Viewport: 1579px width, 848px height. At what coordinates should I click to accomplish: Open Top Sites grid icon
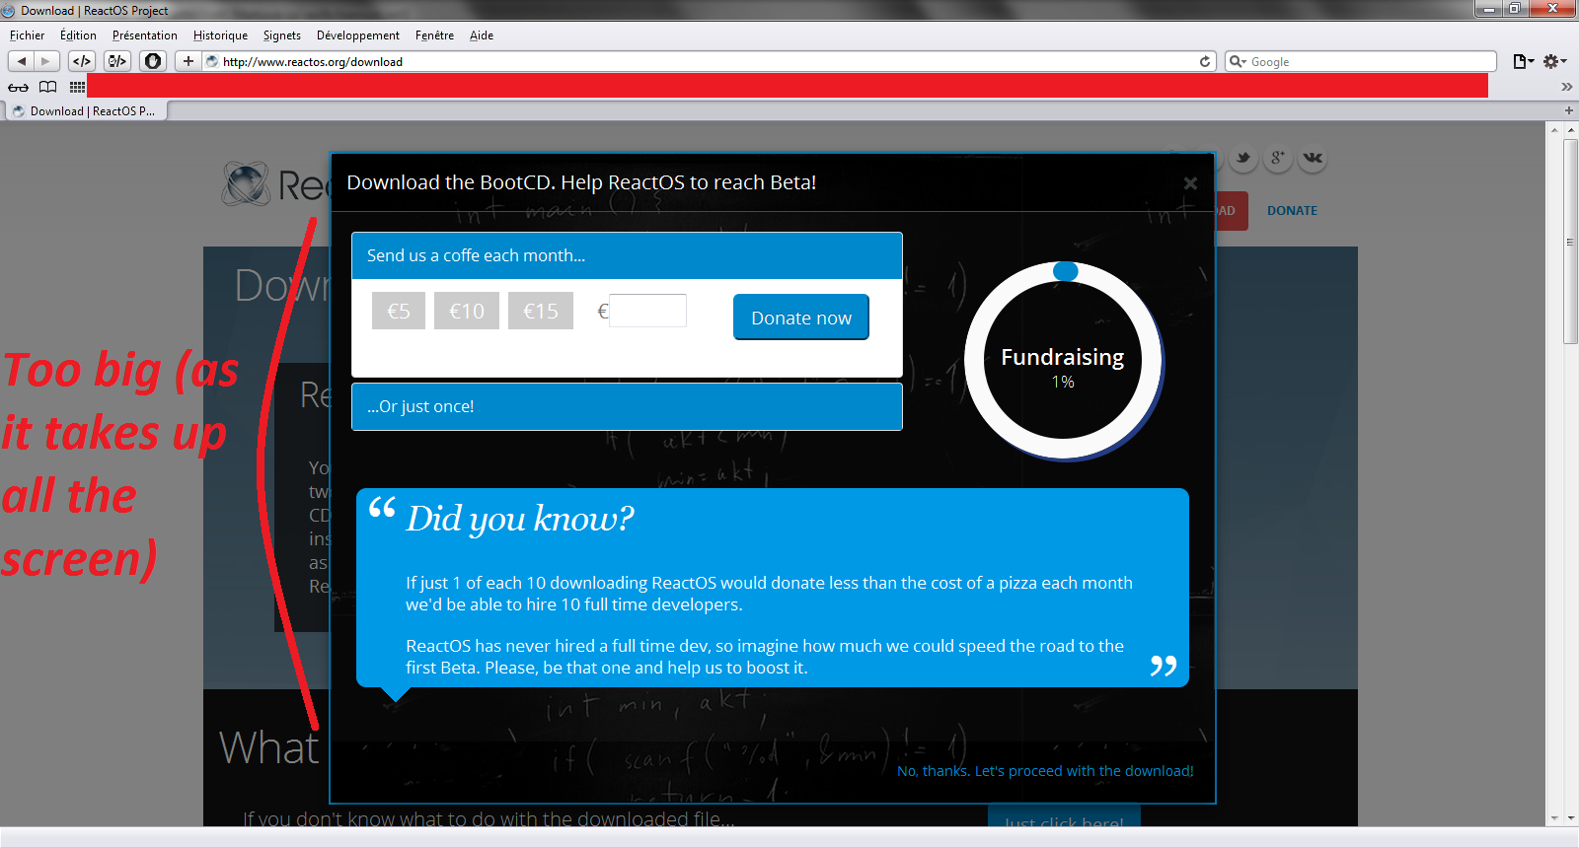(77, 88)
